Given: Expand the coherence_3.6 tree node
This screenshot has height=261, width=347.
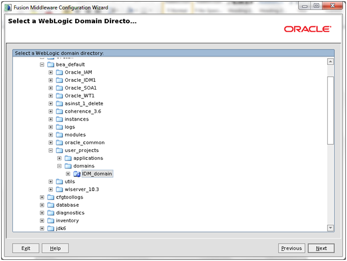Looking at the screenshot, I should 51,112.
